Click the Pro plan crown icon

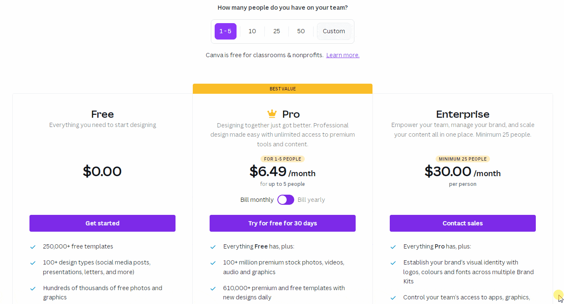[x=272, y=114]
